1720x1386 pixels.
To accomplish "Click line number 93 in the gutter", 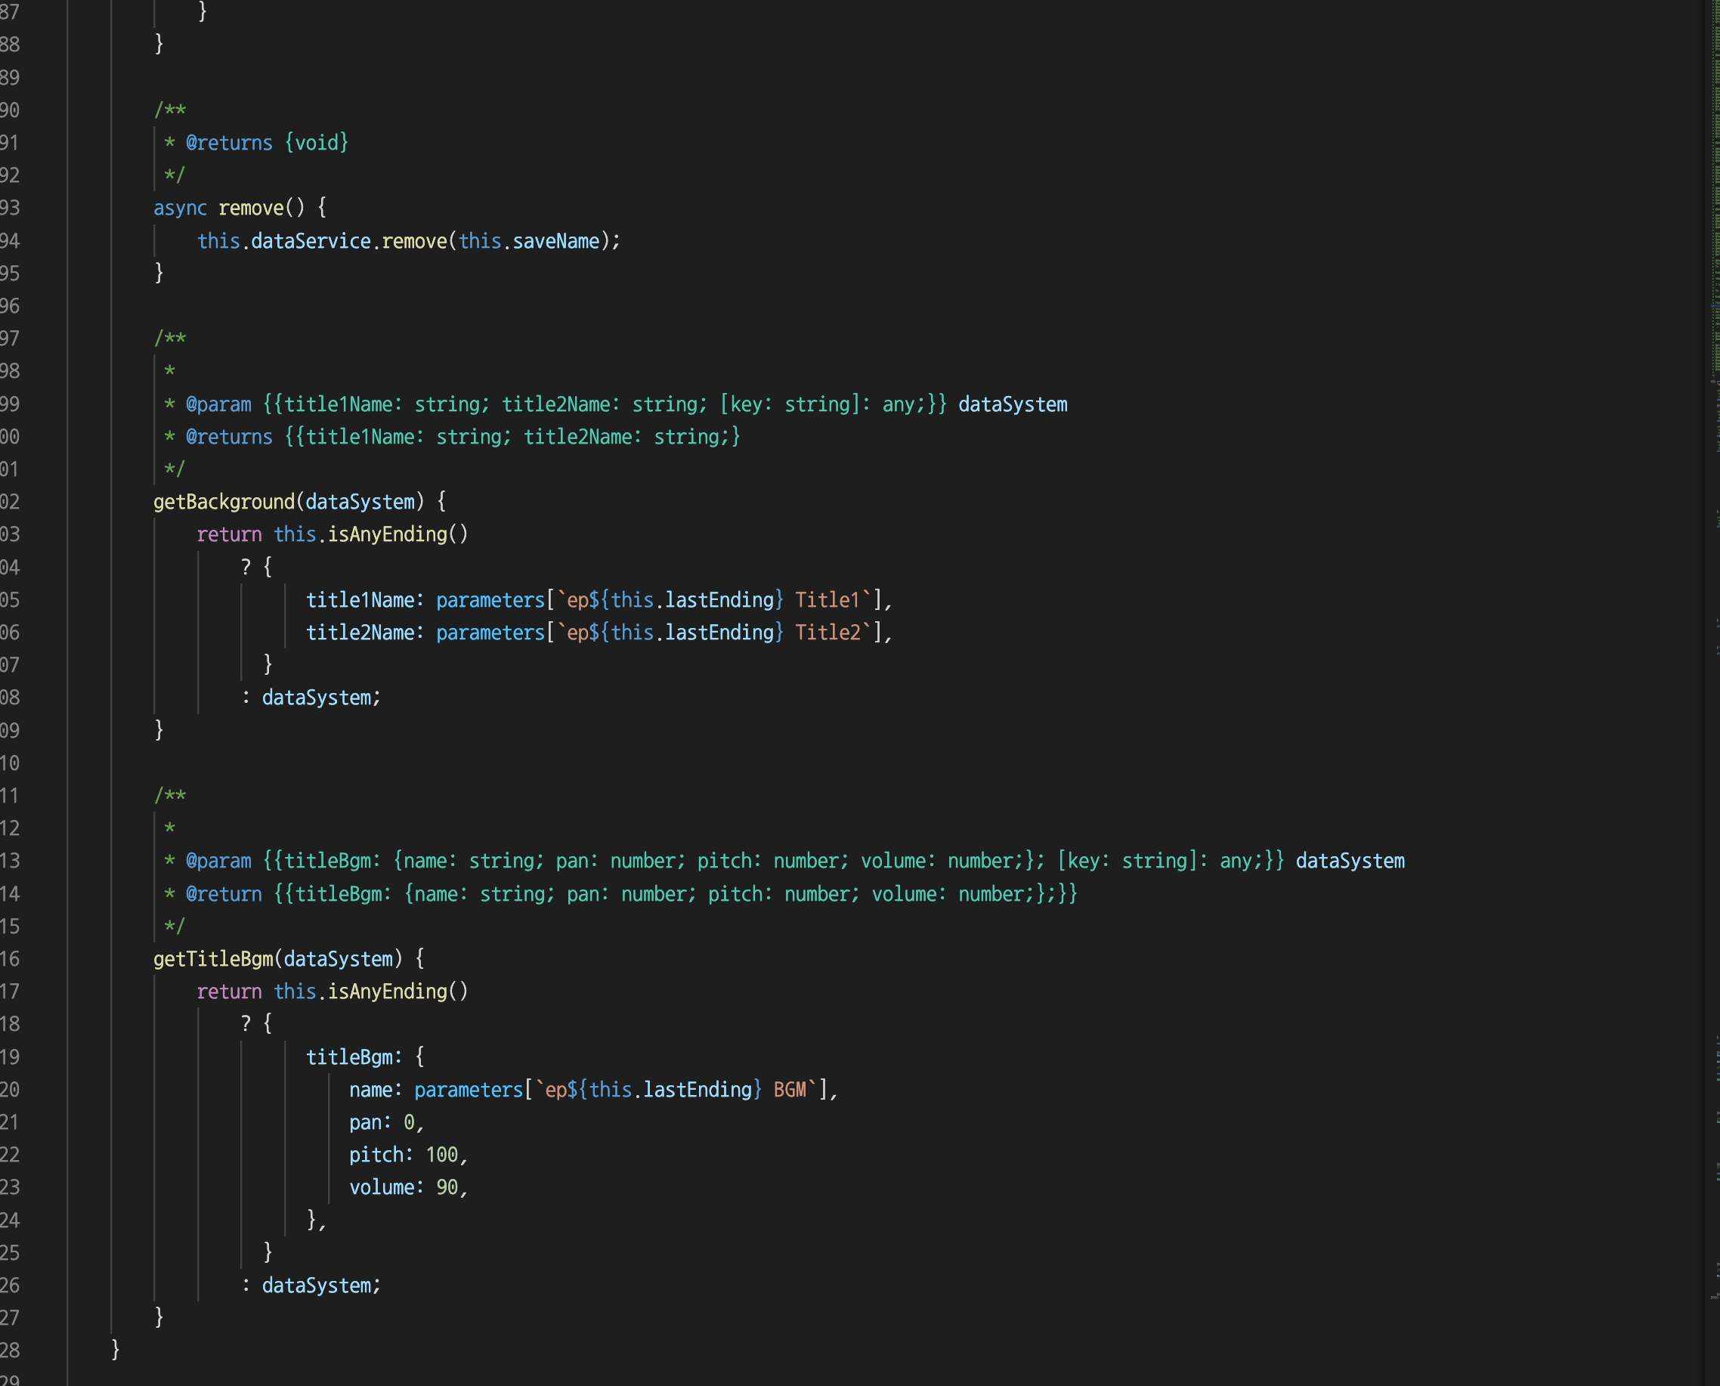I will coord(10,209).
